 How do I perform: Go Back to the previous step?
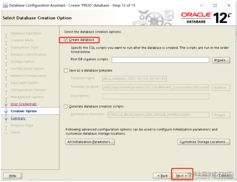pos(162,175)
